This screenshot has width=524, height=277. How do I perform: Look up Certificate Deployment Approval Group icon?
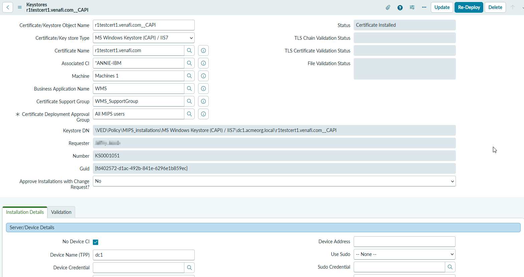pyautogui.click(x=189, y=114)
